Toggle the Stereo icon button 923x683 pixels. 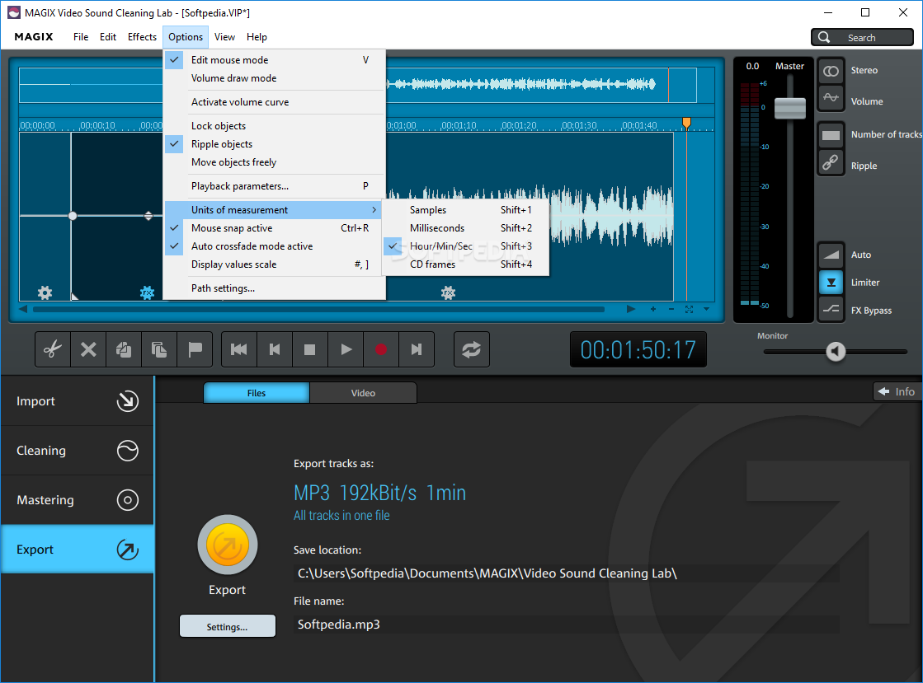click(x=831, y=71)
